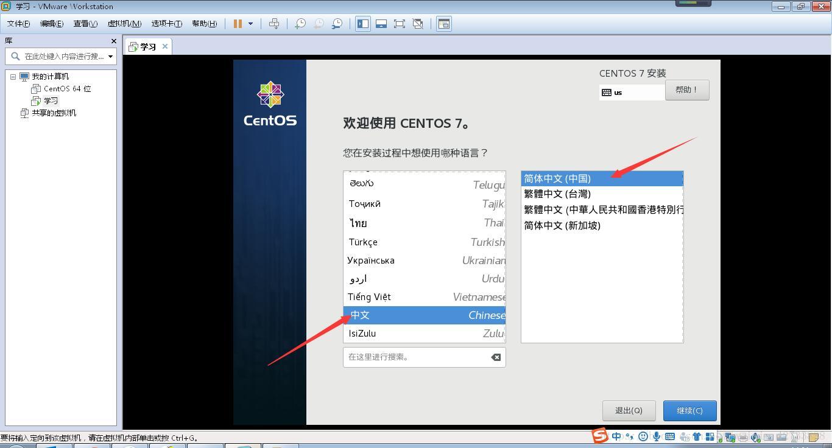Image resolution: width=832 pixels, height=448 pixels.
Task: Open Sogou skin shirt icon
Action: click(697, 436)
